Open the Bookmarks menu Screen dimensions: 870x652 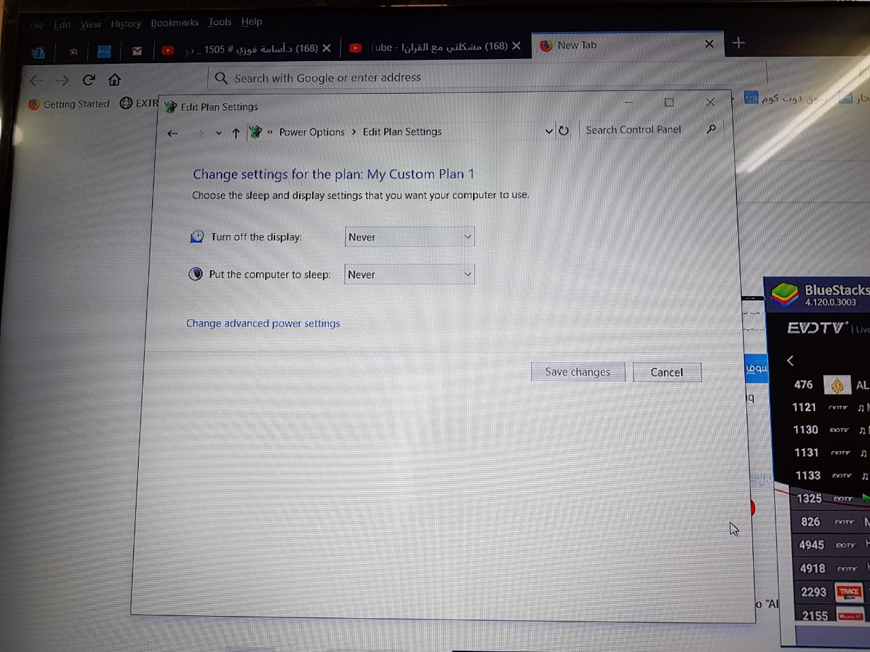point(175,23)
